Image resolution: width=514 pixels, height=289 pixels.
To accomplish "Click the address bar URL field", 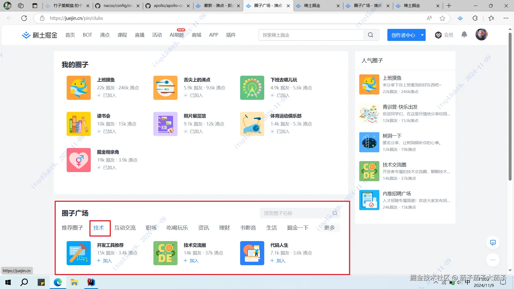I will click(x=161, y=18).
